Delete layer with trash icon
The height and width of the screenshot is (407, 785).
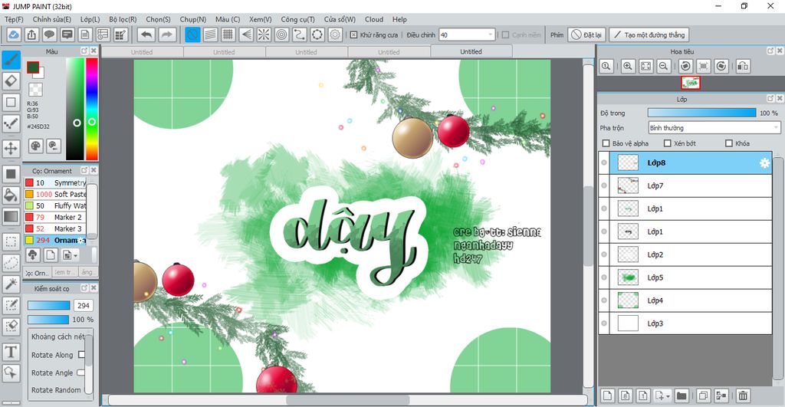[743, 396]
